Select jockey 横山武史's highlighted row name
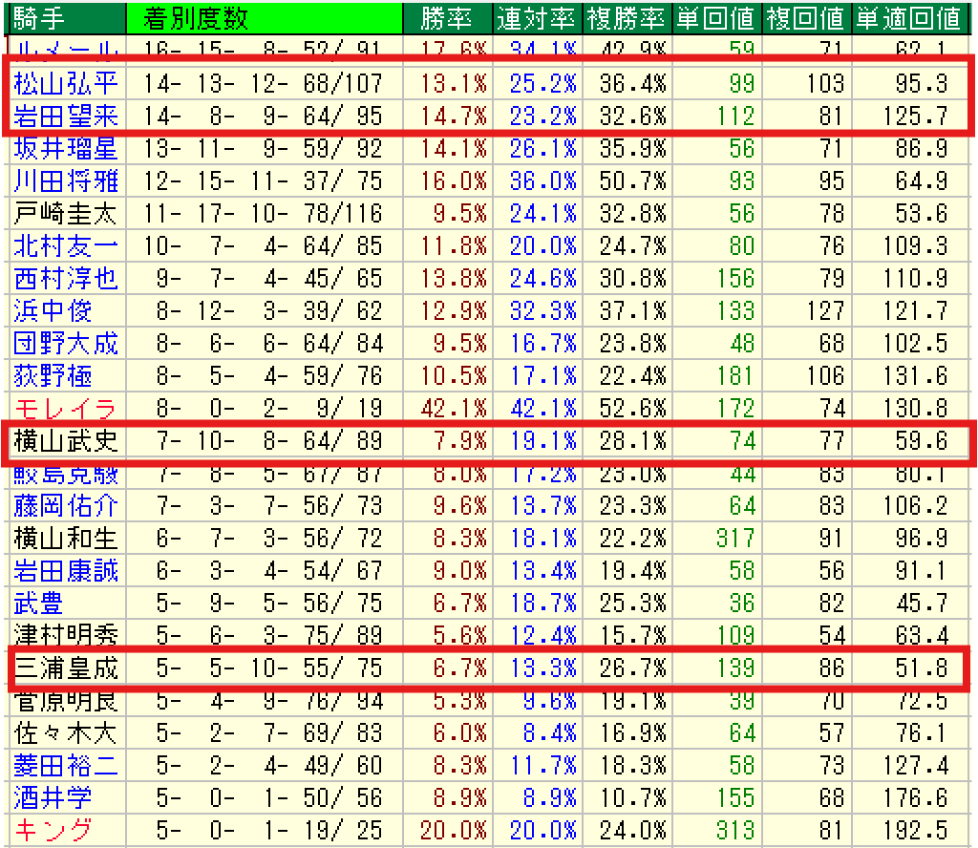 pos(65,440)
